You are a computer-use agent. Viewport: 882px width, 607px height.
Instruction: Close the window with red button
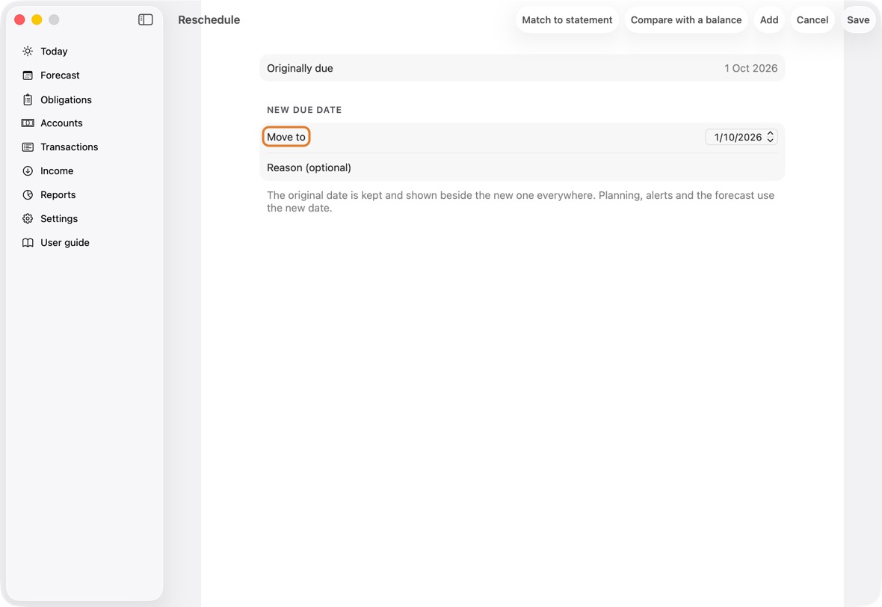click(19, 19)
